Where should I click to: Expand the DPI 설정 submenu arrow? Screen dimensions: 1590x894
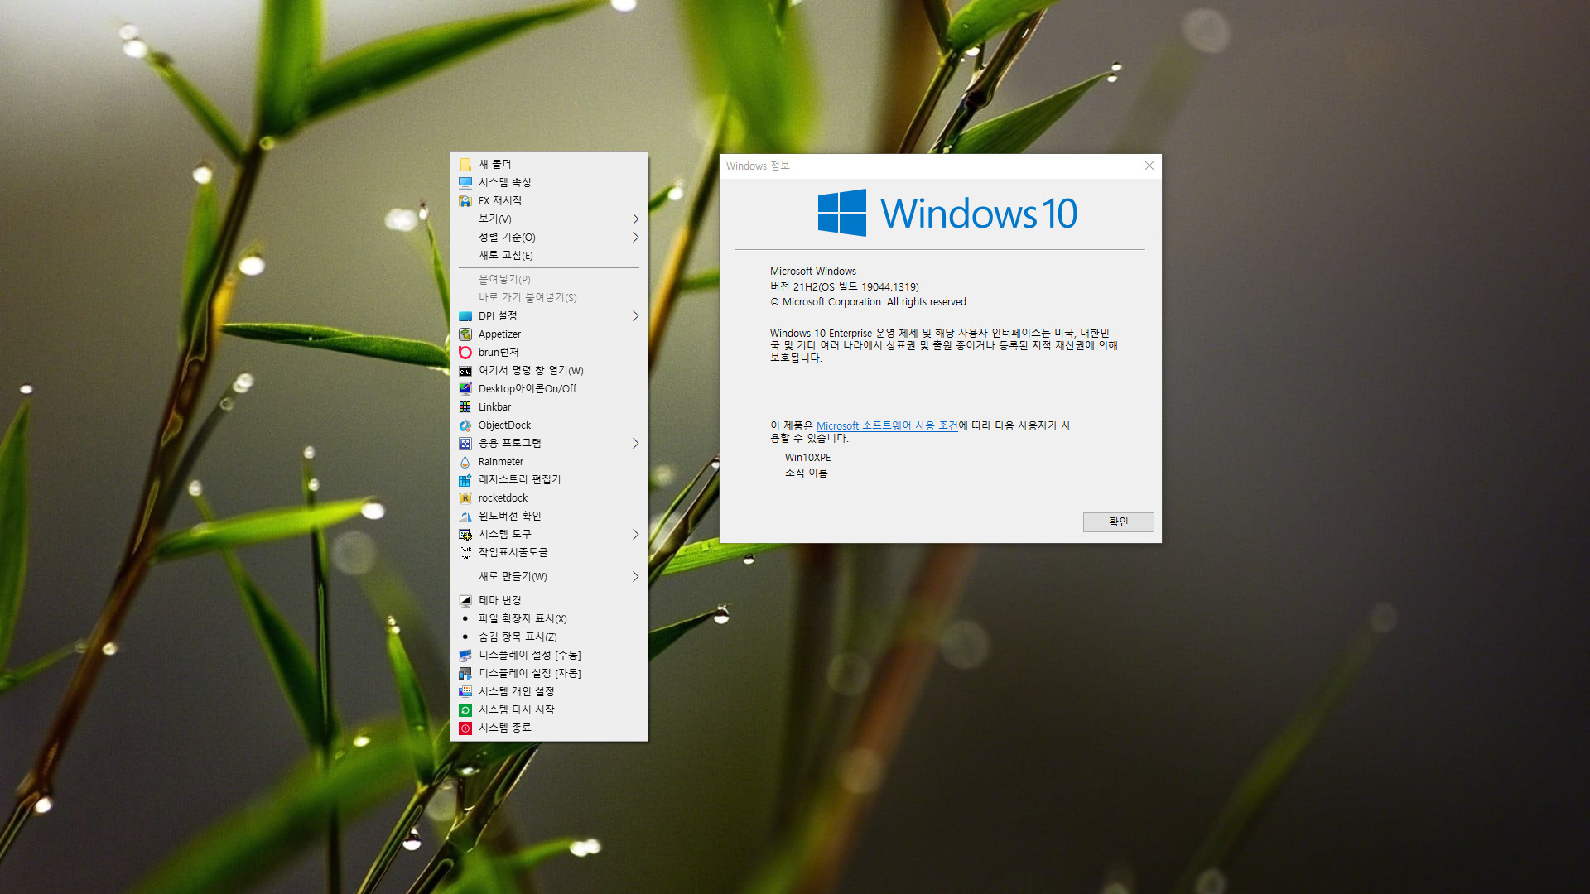pyautogui.click(x=635, y=316)
